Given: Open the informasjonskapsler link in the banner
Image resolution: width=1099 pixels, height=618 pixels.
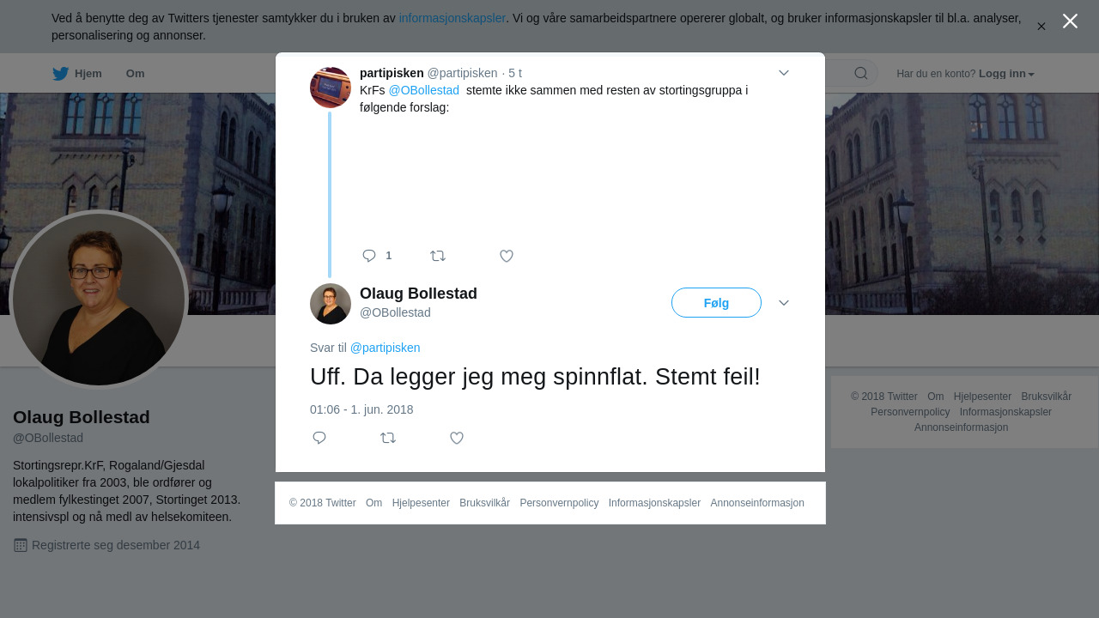Looking at the screenshot, I should tap(452, 18).
